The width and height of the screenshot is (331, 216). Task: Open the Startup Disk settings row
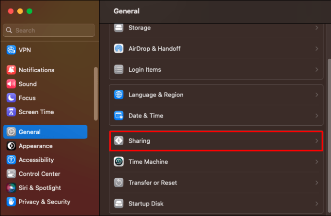146,204
